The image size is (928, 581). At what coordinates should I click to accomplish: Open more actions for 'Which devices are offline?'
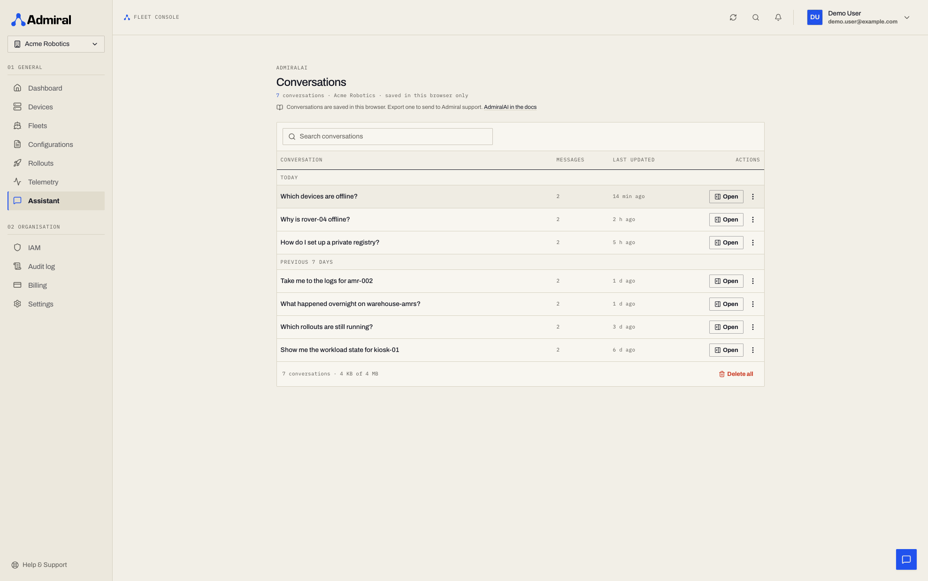(x=752, y=197)
